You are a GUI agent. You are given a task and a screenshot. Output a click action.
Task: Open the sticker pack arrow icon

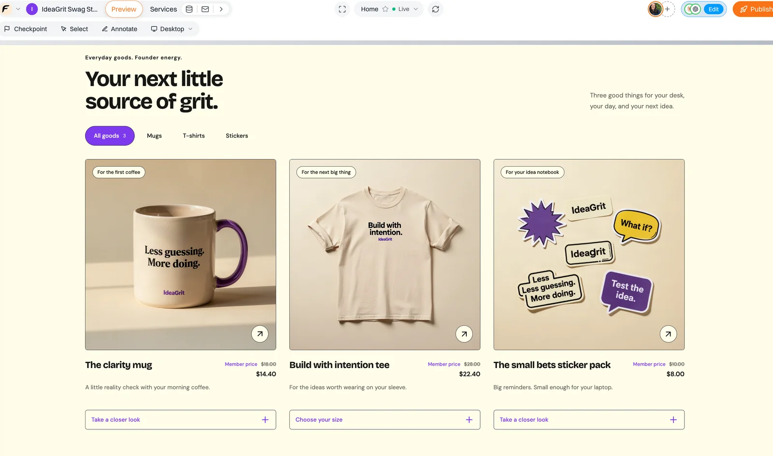[x=668, y=334]
